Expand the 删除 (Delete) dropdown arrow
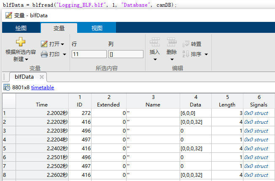The image size is (275, 181). pos(172,59)
